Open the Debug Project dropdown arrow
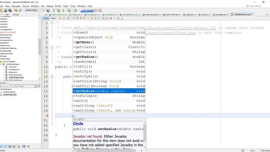This screenshot has width=270, height=152. pos(72,11)
